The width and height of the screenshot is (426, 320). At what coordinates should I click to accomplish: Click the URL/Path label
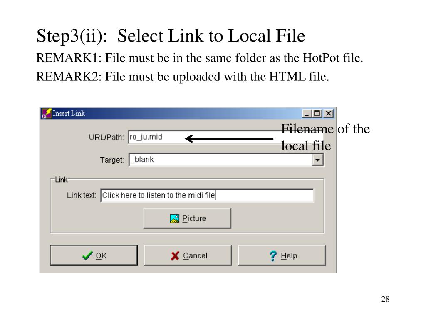click(106, 137)
